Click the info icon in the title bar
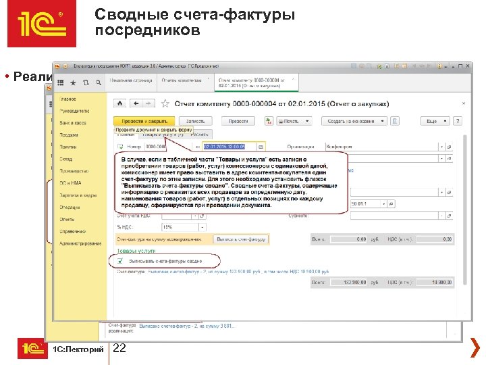The height and width of the screenshot is (365, 486). tap(439, 66)
